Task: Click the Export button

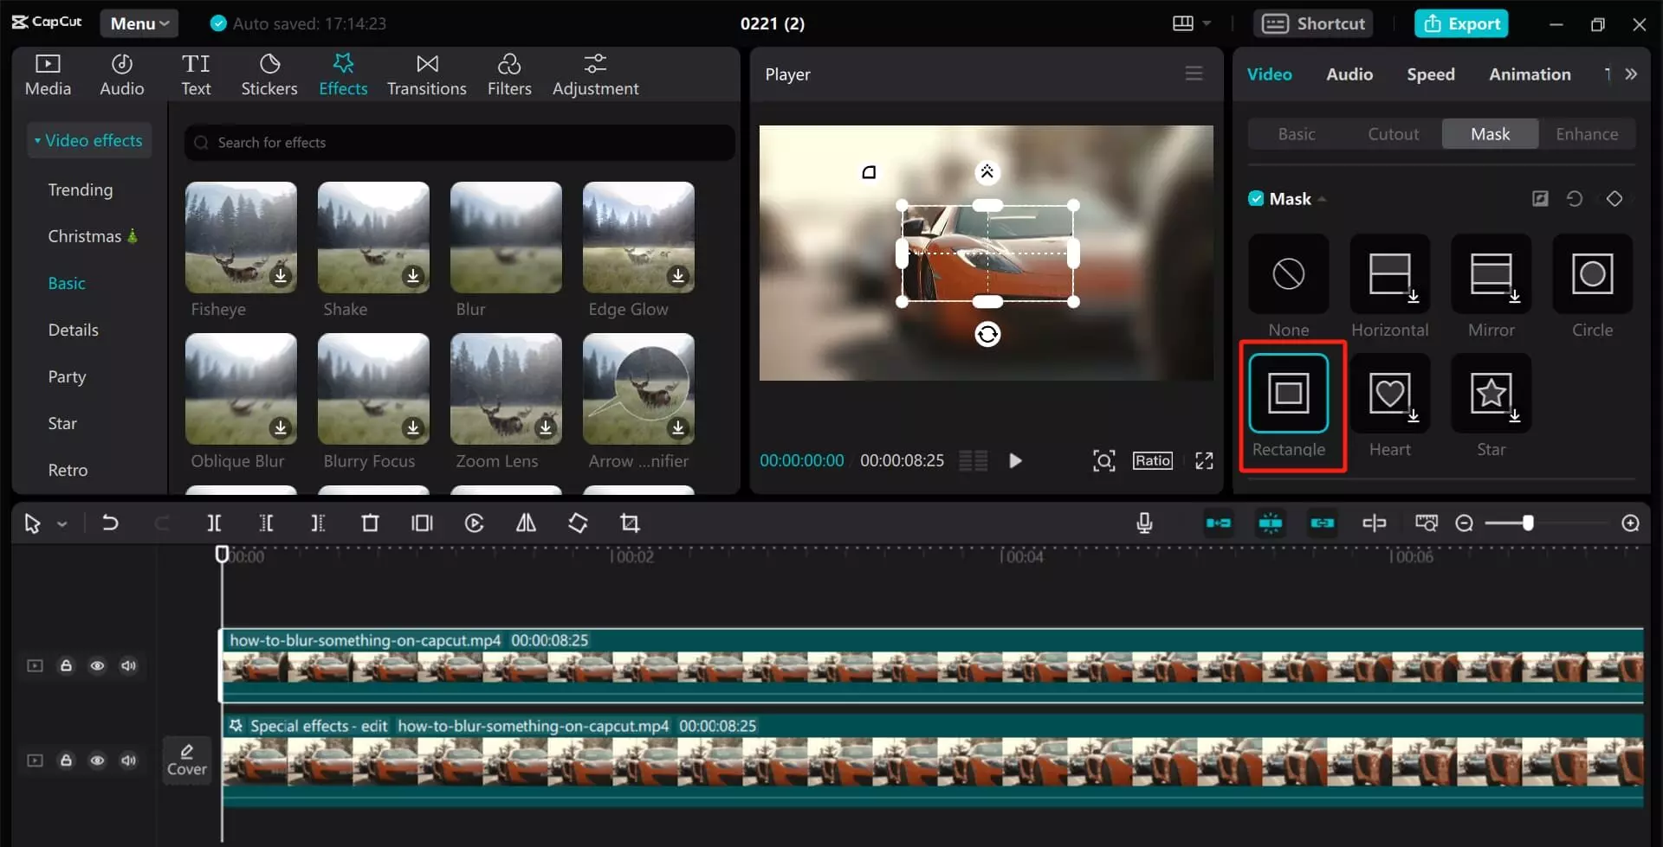Action: (x=1461, y=23)
